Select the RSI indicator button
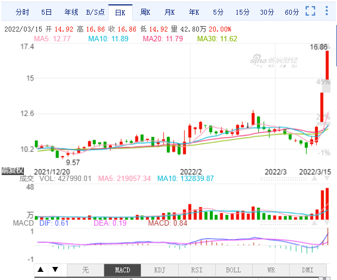 pyautogui.click(x=197, y=270)
